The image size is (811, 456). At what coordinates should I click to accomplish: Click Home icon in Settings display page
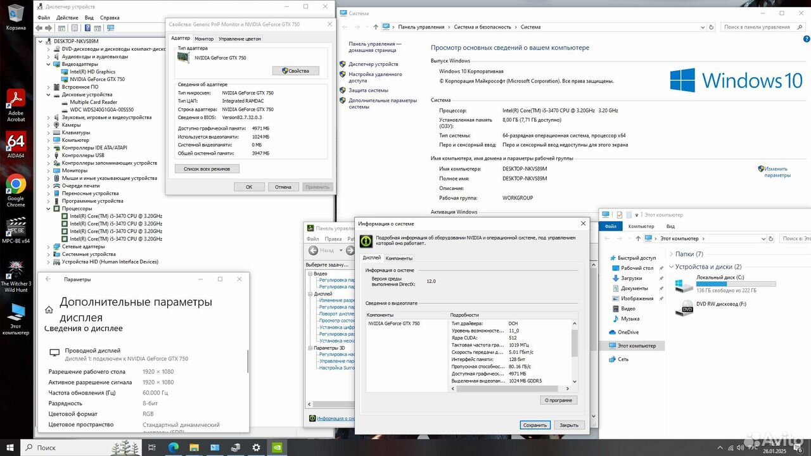click(49, 310)
